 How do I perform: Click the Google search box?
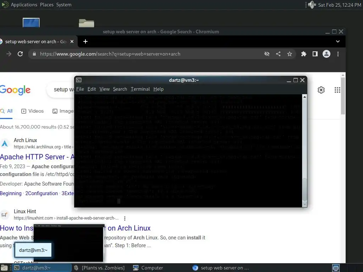(60, 90)
